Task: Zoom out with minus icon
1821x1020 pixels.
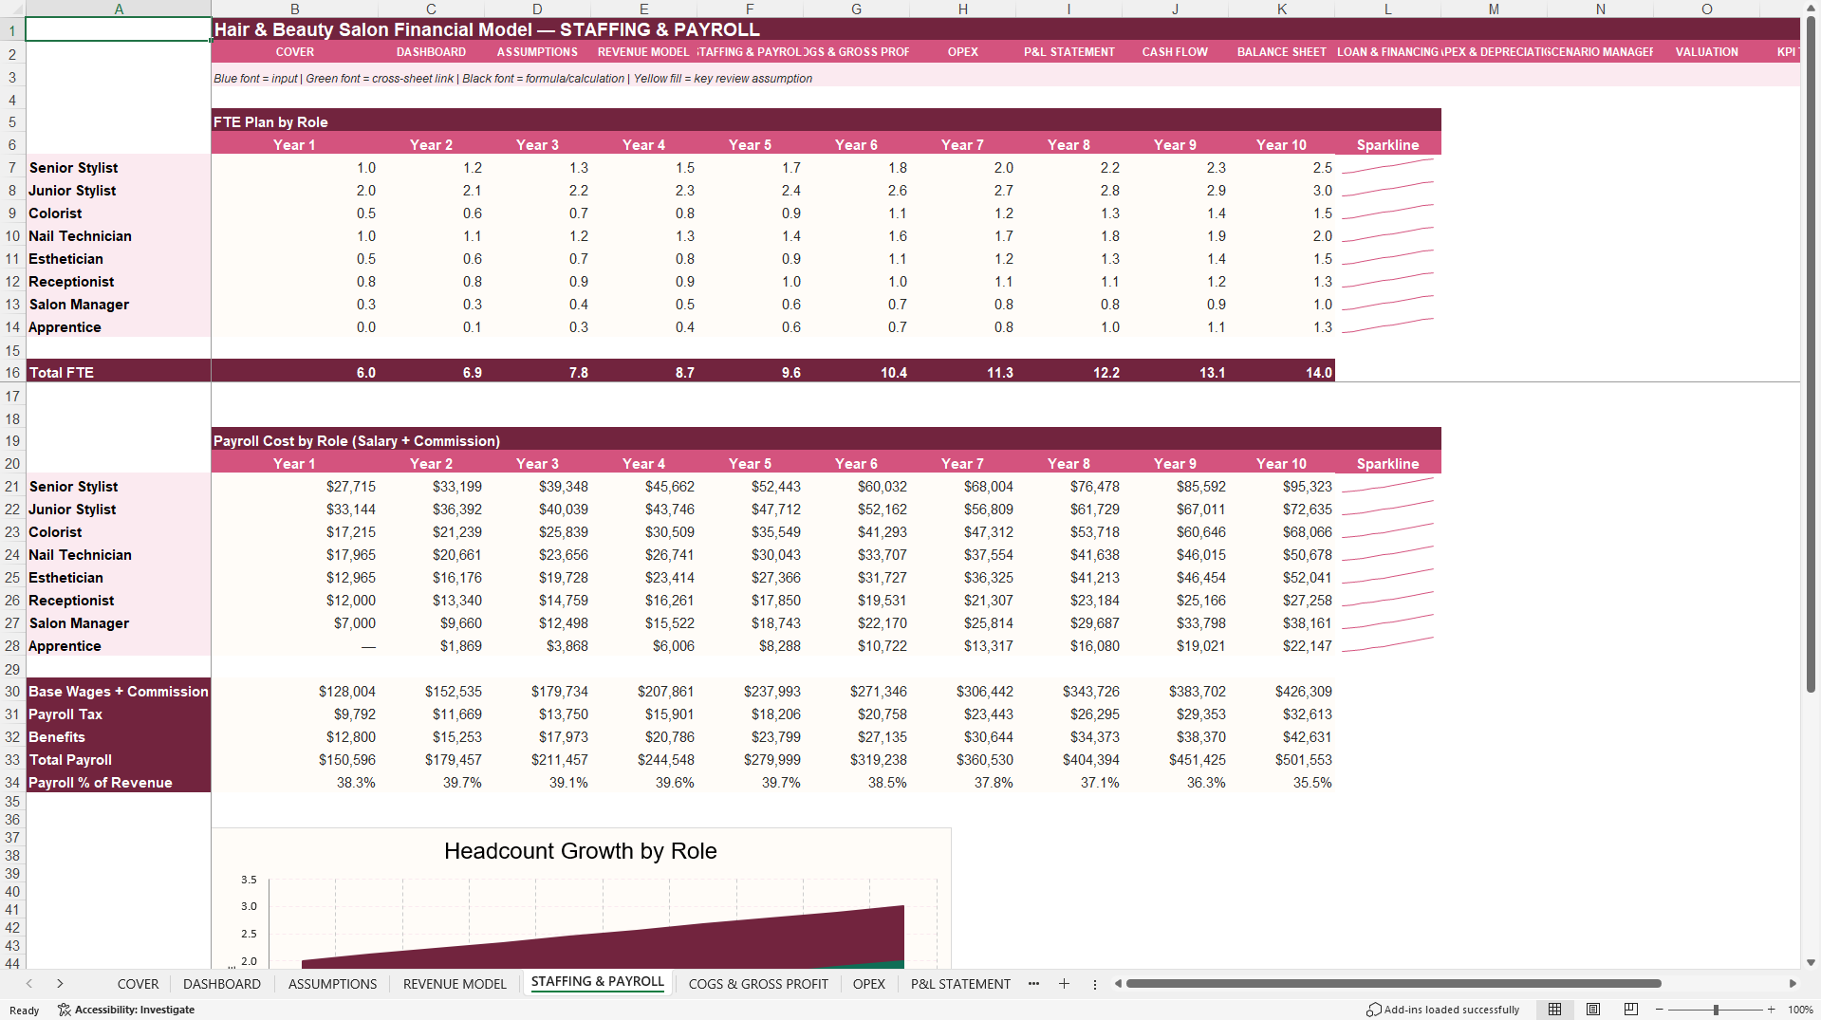Action: [x=1660, y=1010]
